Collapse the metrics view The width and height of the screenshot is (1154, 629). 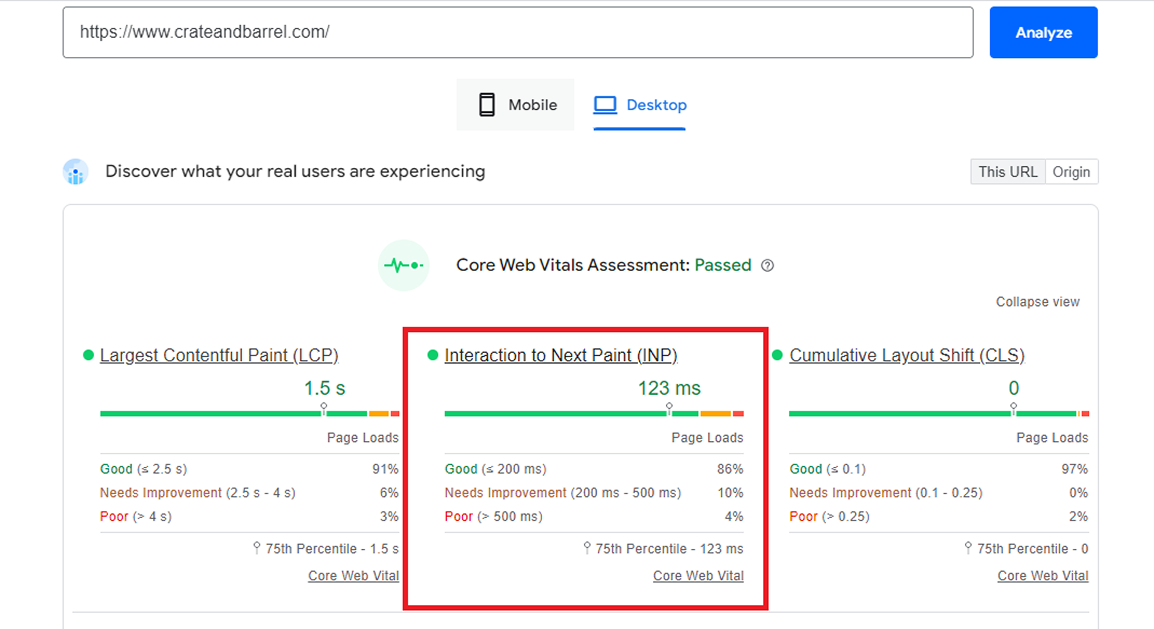[1037, 302]
